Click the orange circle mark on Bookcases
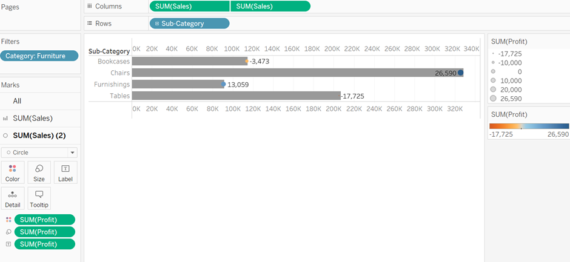Viewport: 570px width, 262px height. point(247,61)
